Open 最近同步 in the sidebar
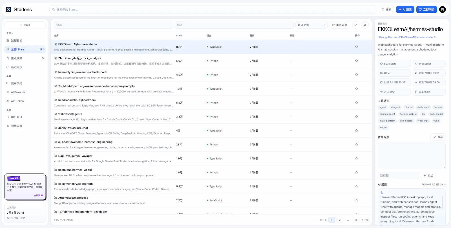Screen dimensions: 451x228 click(25, 67)
